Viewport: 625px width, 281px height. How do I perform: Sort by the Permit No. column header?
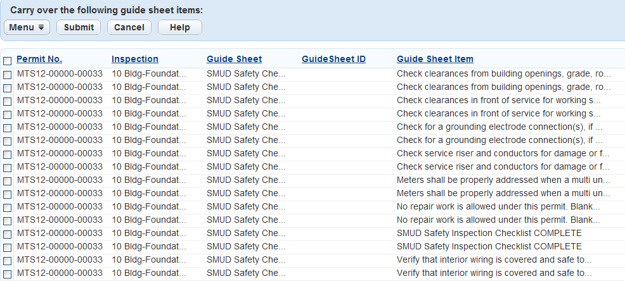click(39, 59)
